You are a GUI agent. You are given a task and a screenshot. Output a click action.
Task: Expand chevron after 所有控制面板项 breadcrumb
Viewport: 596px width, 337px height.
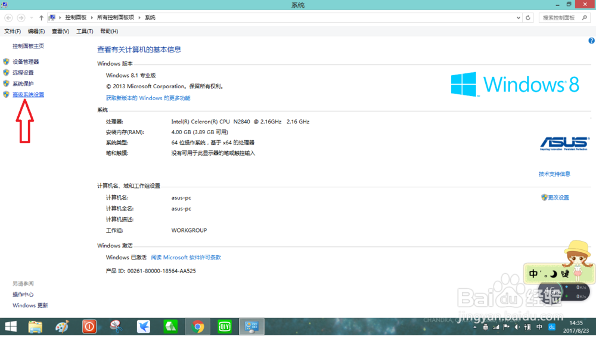pyautogui.click(x=139, y=17)
